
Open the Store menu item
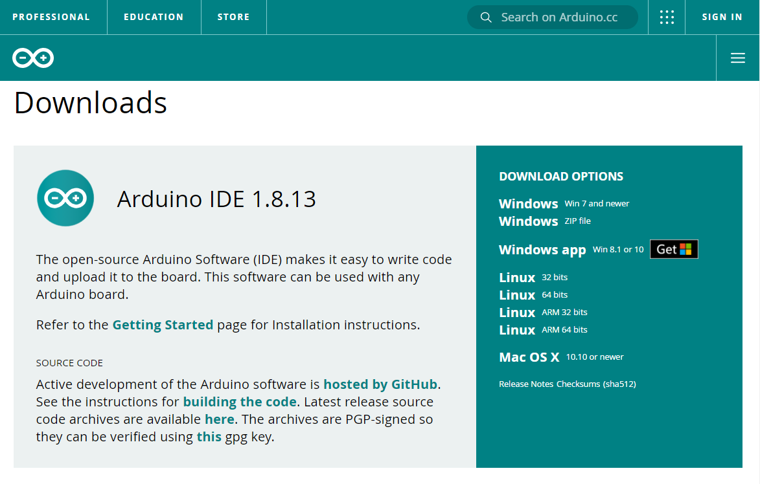pyautogui.click(x=234, y=17)
